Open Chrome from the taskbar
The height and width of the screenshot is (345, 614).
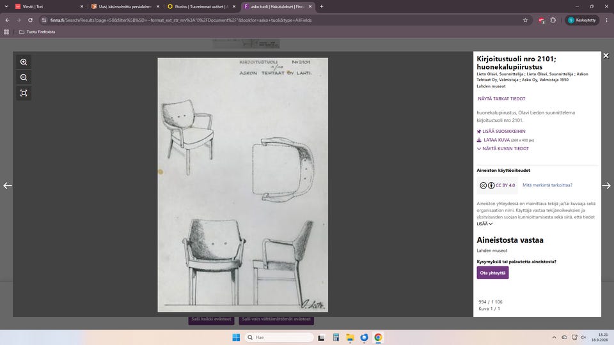point(378,337)
